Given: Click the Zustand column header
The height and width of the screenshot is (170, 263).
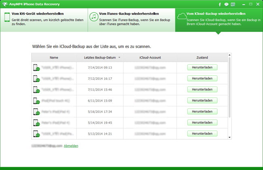Looking at the screenshot, I should [x=202, y=57].
